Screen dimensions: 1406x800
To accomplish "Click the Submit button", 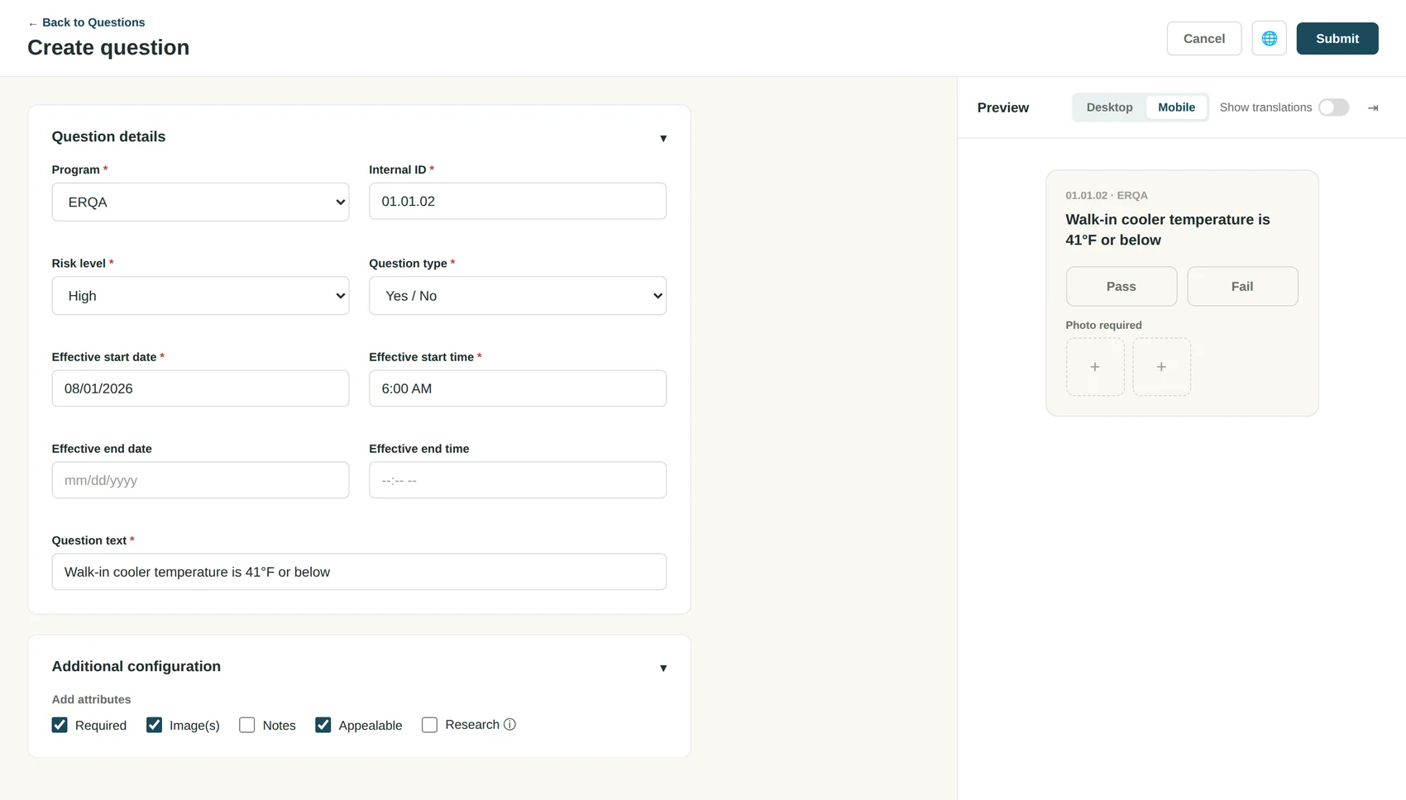I will [1337, 39].
